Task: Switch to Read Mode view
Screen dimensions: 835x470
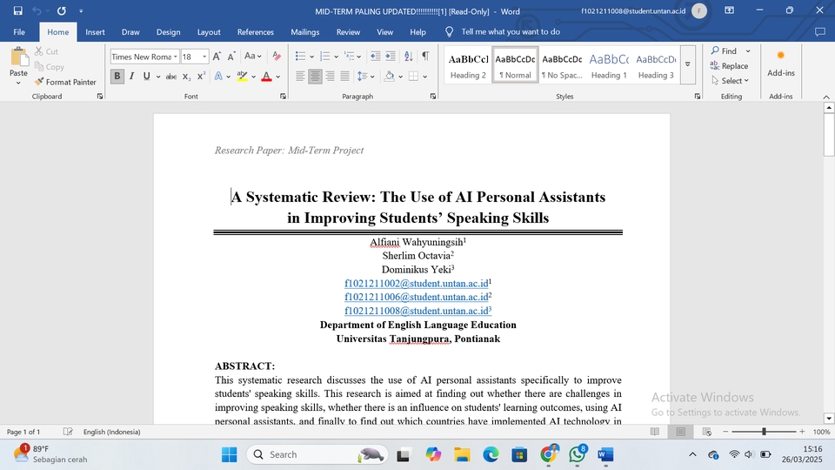Action: pos(654,432)
